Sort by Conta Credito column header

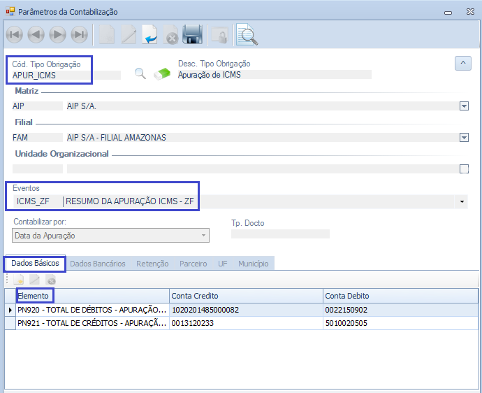(246, 296)
